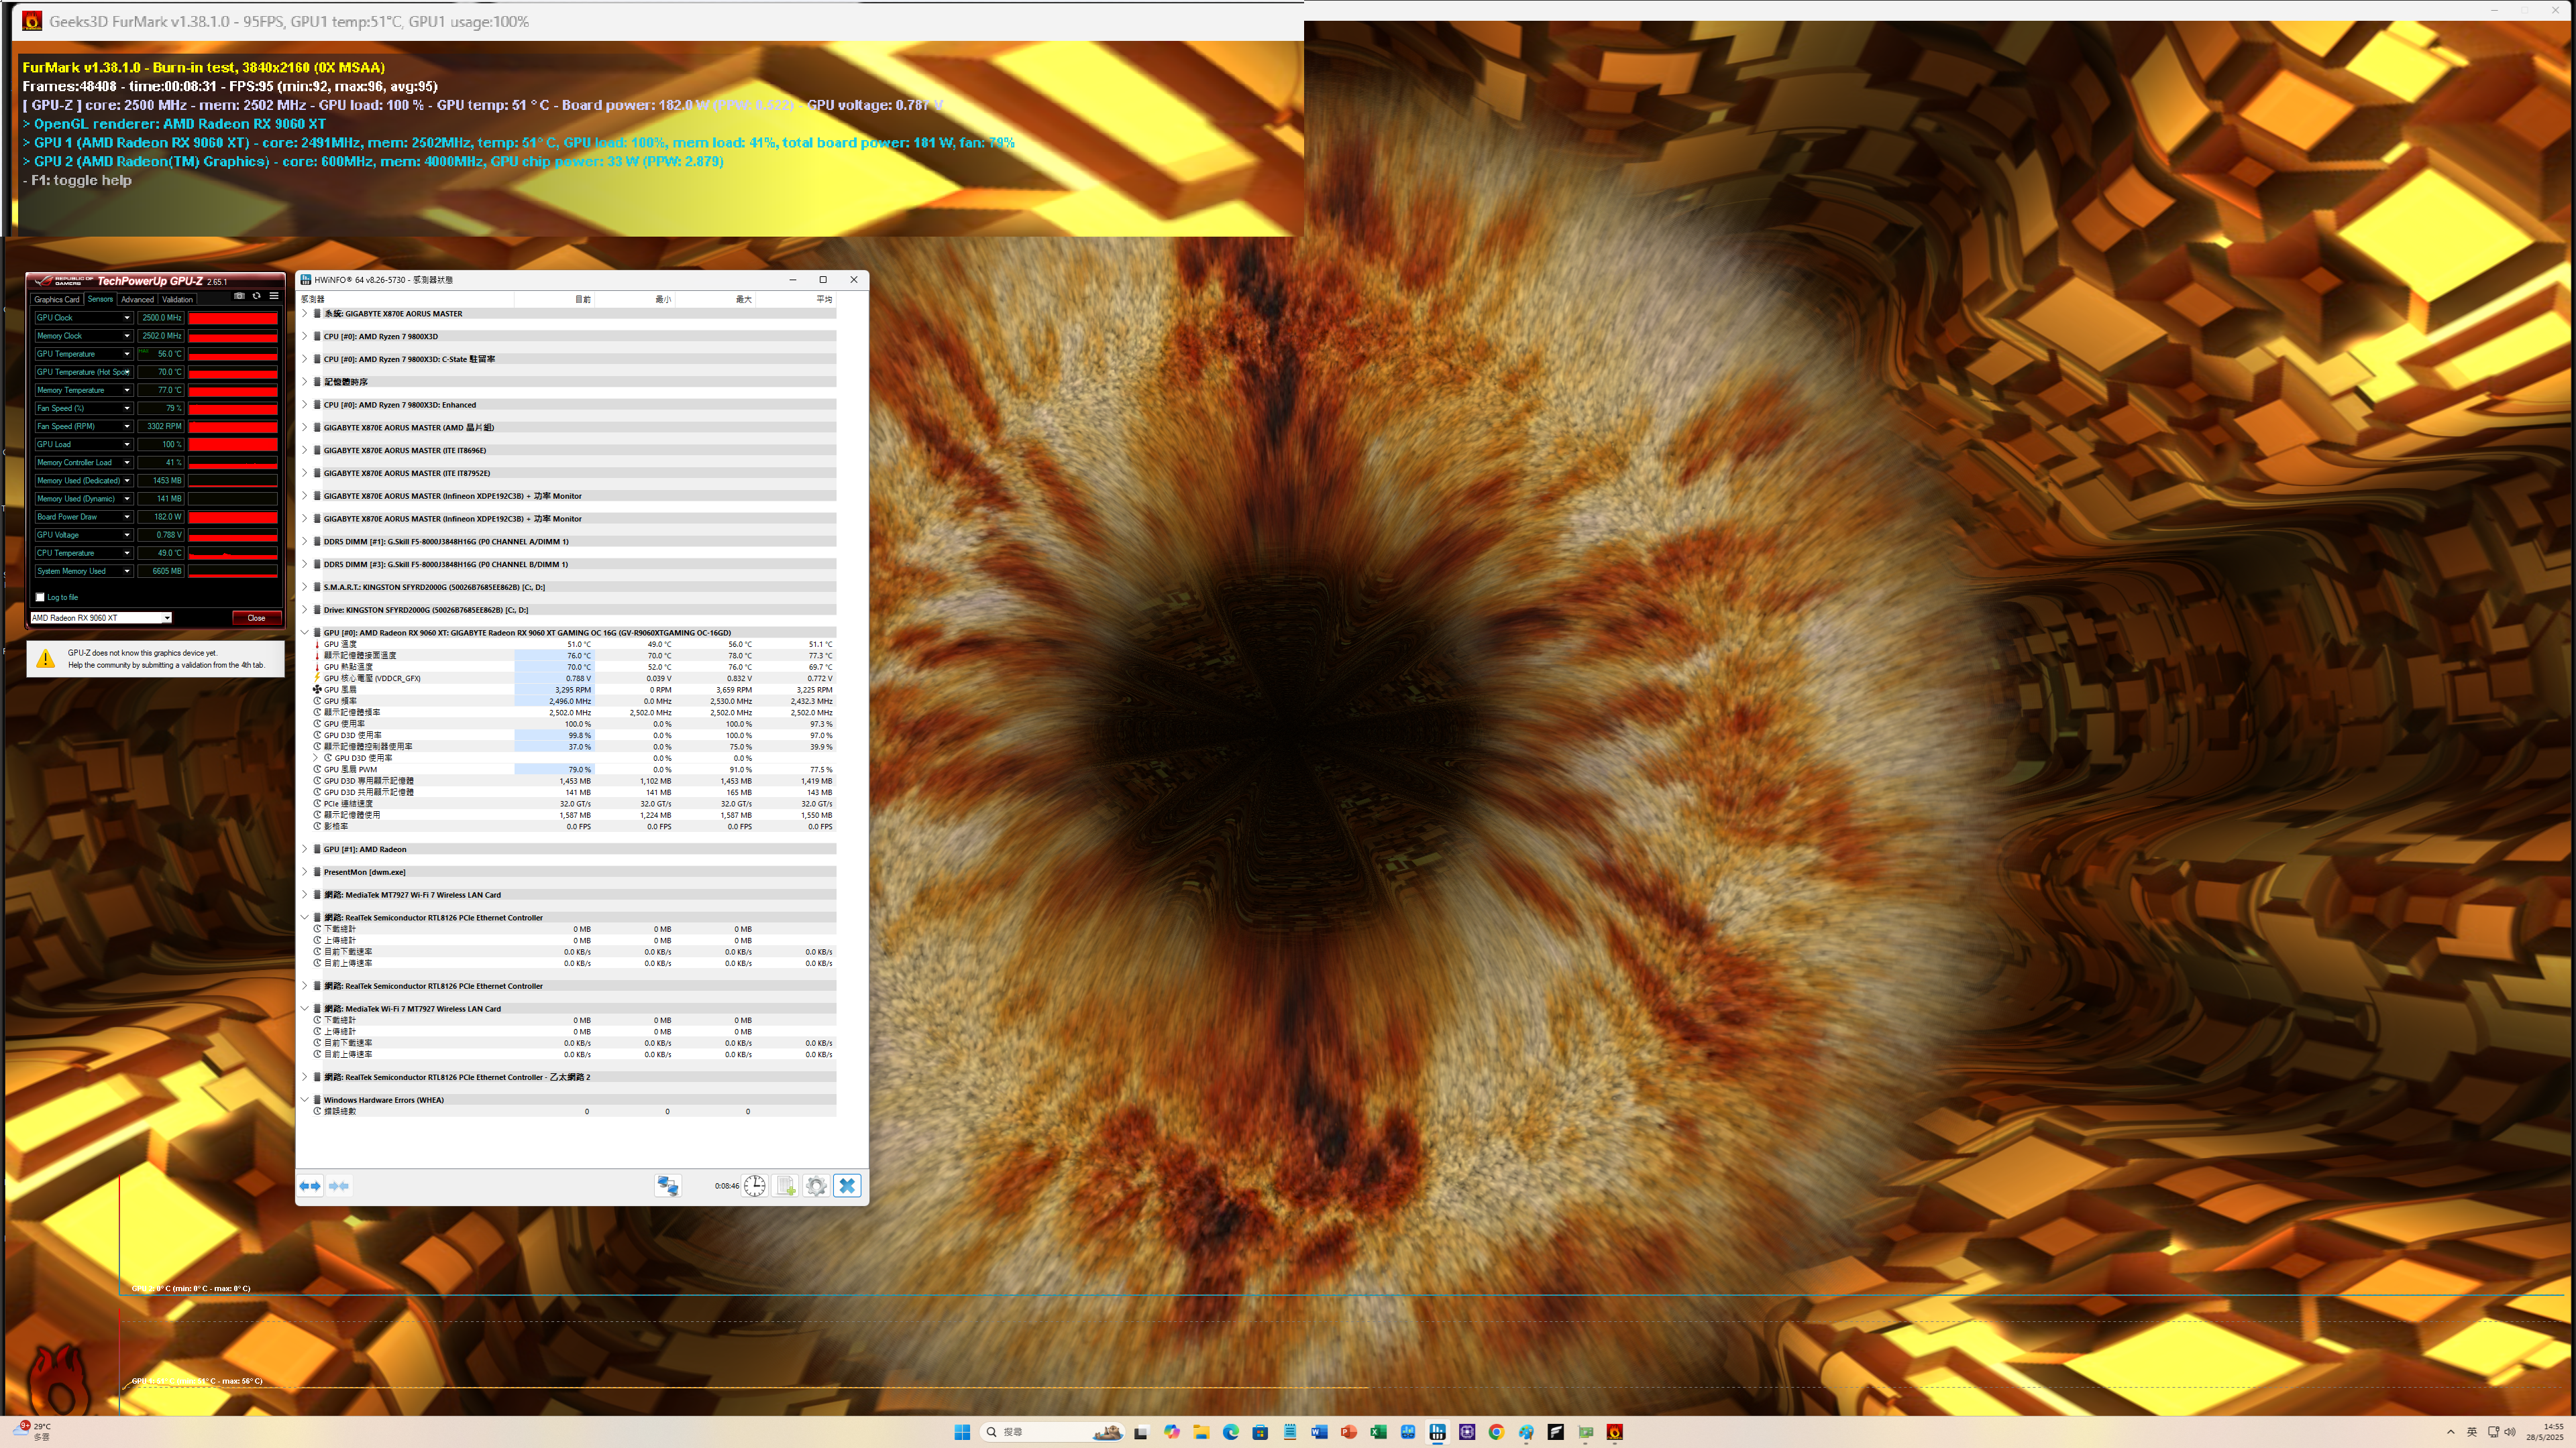Click the CPU Temperature sensor graph in GPU-Z
This screenshot has height=1448, width=2576.
[x=233, y=554]
